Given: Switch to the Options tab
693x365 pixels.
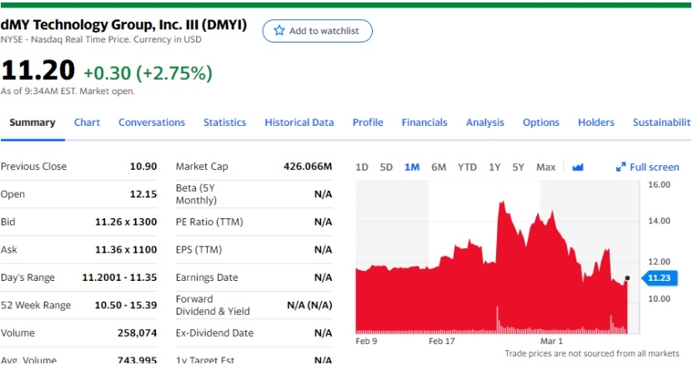Looking at the screenshot, I should [541, 122].
